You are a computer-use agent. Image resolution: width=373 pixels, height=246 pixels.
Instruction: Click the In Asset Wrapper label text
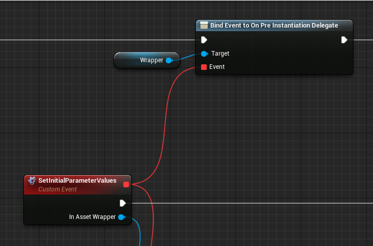pos(92,217)
